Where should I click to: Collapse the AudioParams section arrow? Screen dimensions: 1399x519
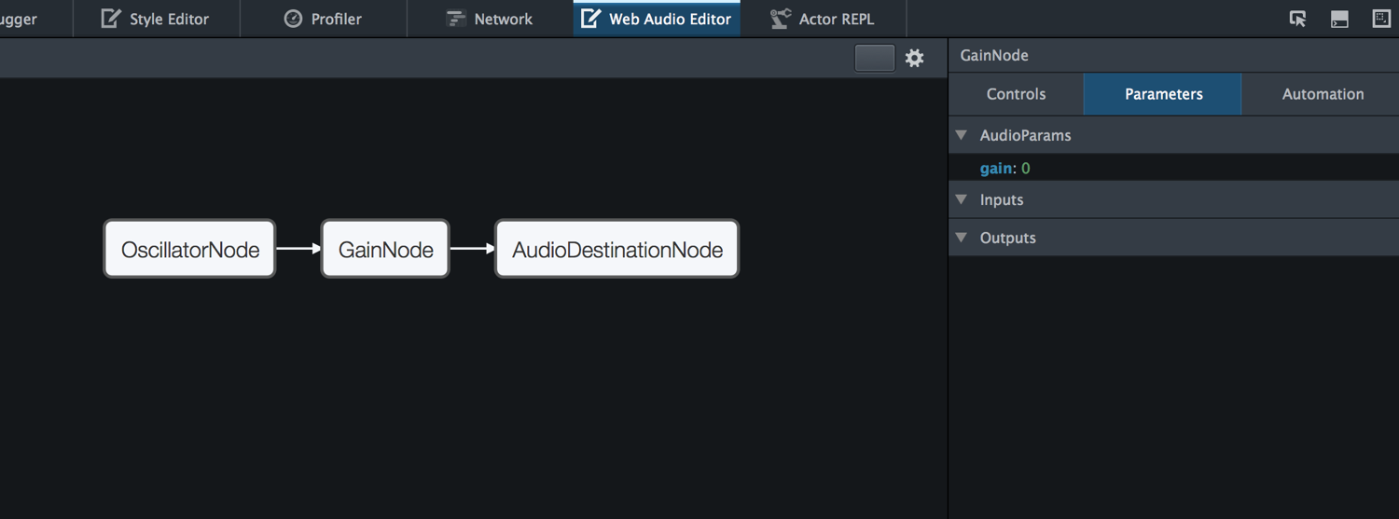pyautogui.click(x=962, y=135)
